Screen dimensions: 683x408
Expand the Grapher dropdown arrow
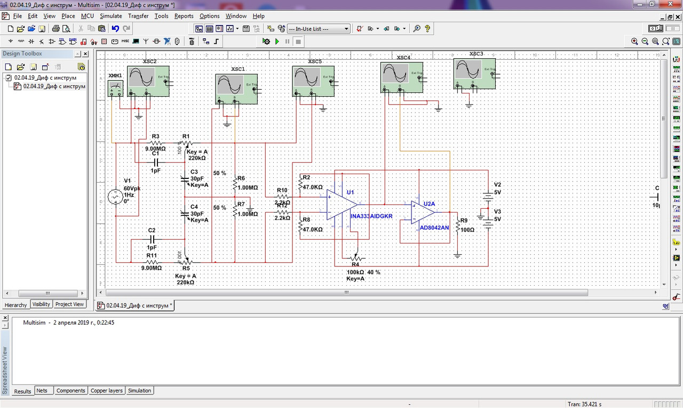pos(237,29)
